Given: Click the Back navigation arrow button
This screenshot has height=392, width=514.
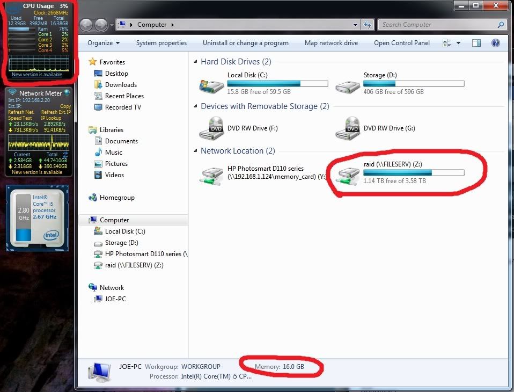Looking at the screenshot, I should (x=86, y=25).
